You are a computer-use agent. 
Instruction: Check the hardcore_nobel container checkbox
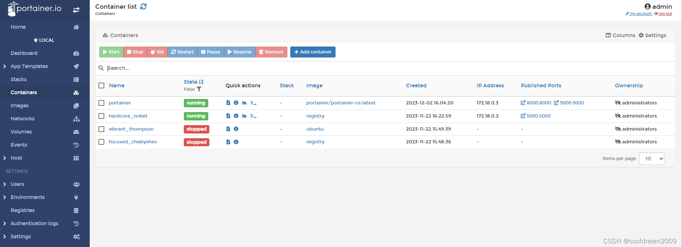point(101,116)
